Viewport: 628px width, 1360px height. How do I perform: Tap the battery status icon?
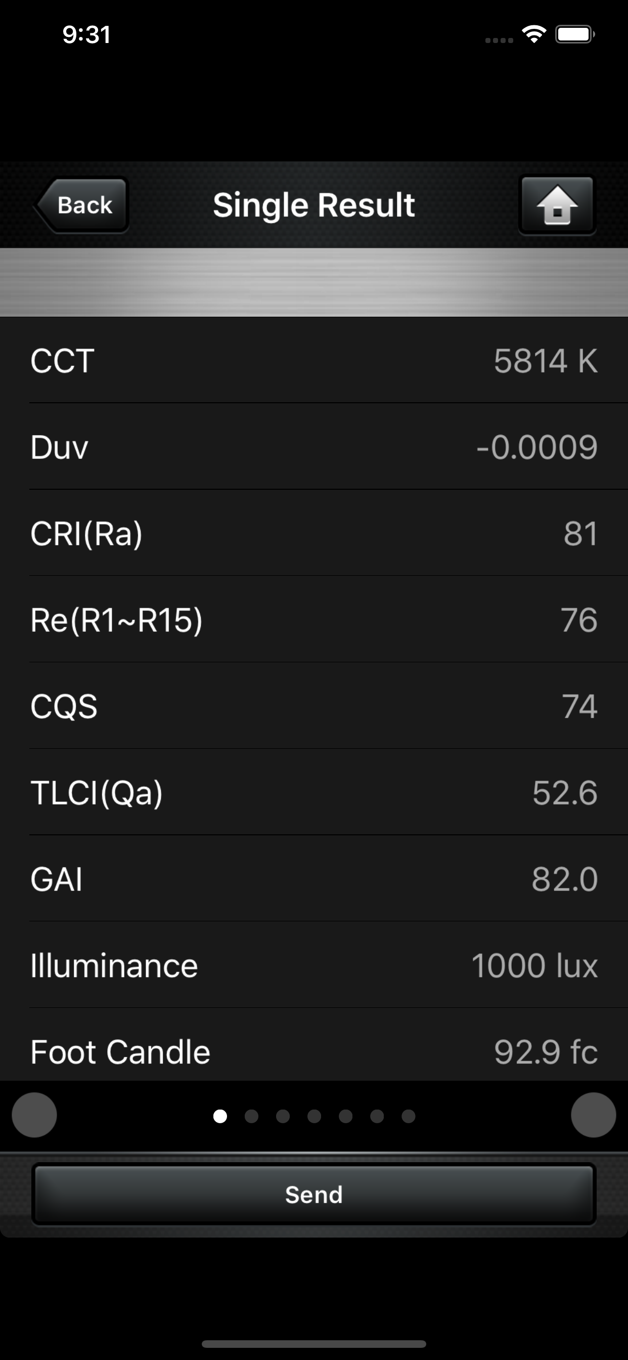(x=575, y=35)
